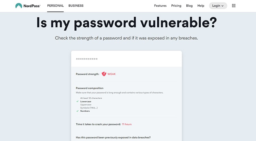Open the Blog link
The width and height of the screenshot is (256, 141).
tap(189, 6)
